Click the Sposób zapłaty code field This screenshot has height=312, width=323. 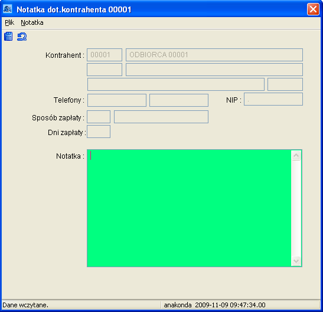99,117
